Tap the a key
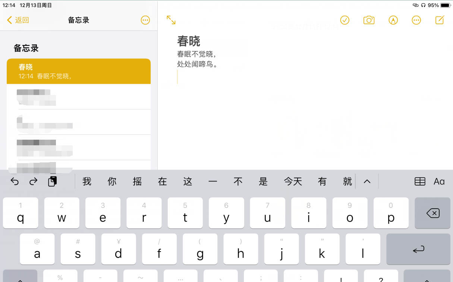Viewport: 453px width, 282px height. [37, 249]
